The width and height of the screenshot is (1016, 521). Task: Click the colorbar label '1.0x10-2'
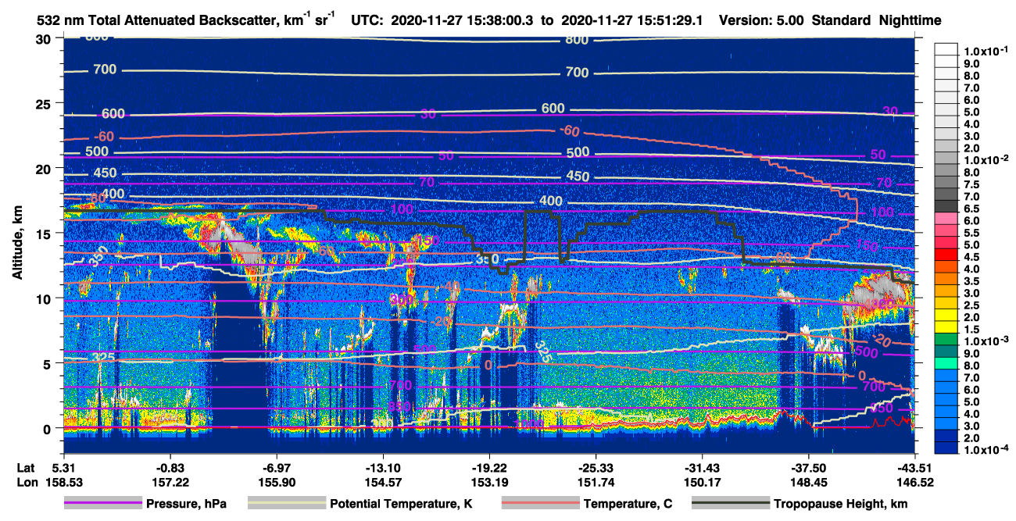tap(985, 160)
